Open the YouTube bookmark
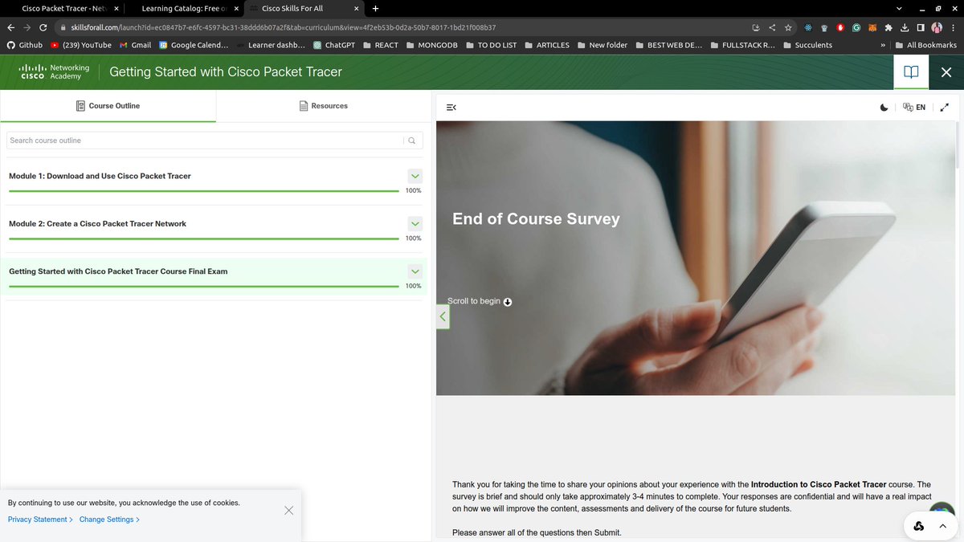964x542 pixels. [80, 45]
